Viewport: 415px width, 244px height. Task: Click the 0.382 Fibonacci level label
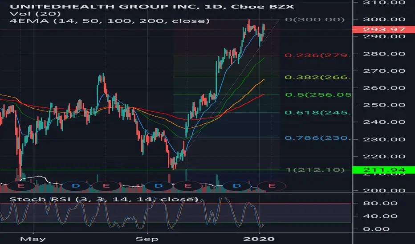[318, 77]
